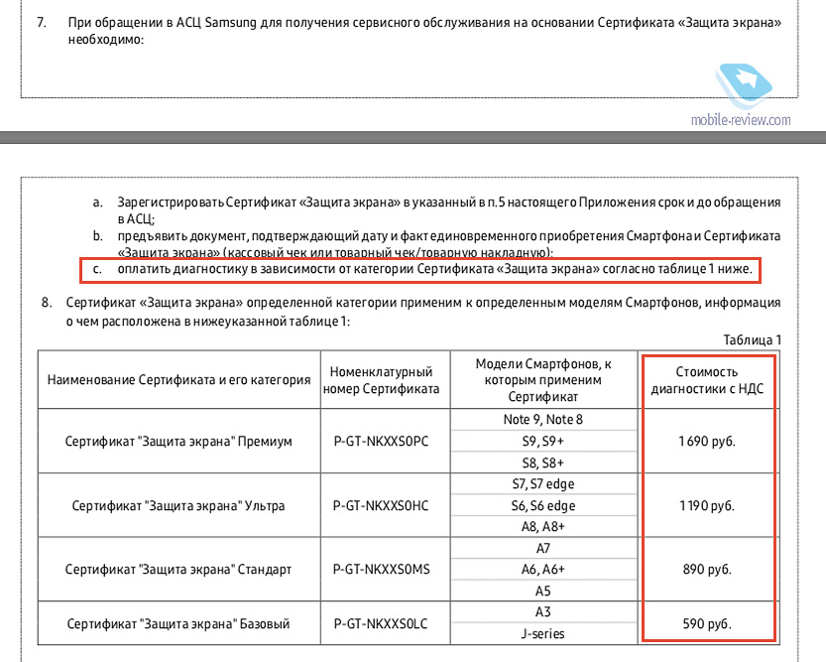
Task: Click the "Note 9, Note 8" models cell
Action: coord(543,420)
